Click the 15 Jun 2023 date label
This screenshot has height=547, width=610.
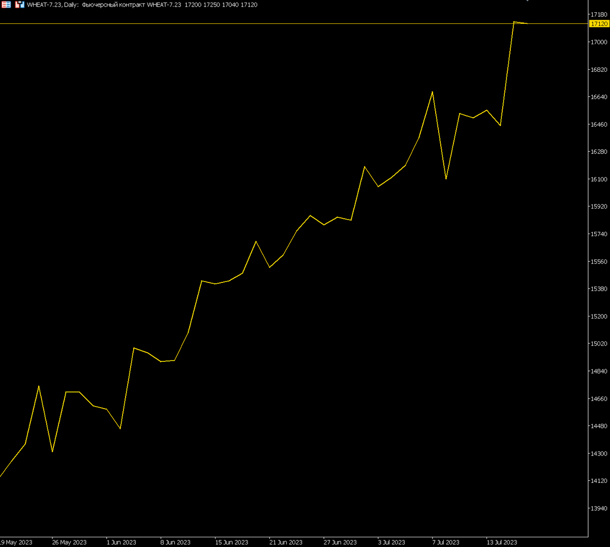[x=232, y=542]
